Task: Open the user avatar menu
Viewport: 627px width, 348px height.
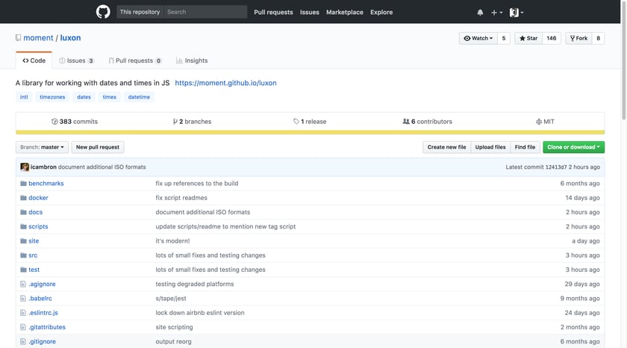Action: click(x=516, y=13)
